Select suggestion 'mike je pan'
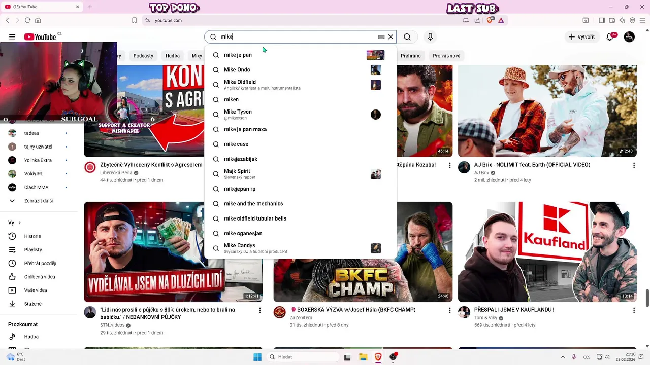650x365 pixels. tap(300, 55)
